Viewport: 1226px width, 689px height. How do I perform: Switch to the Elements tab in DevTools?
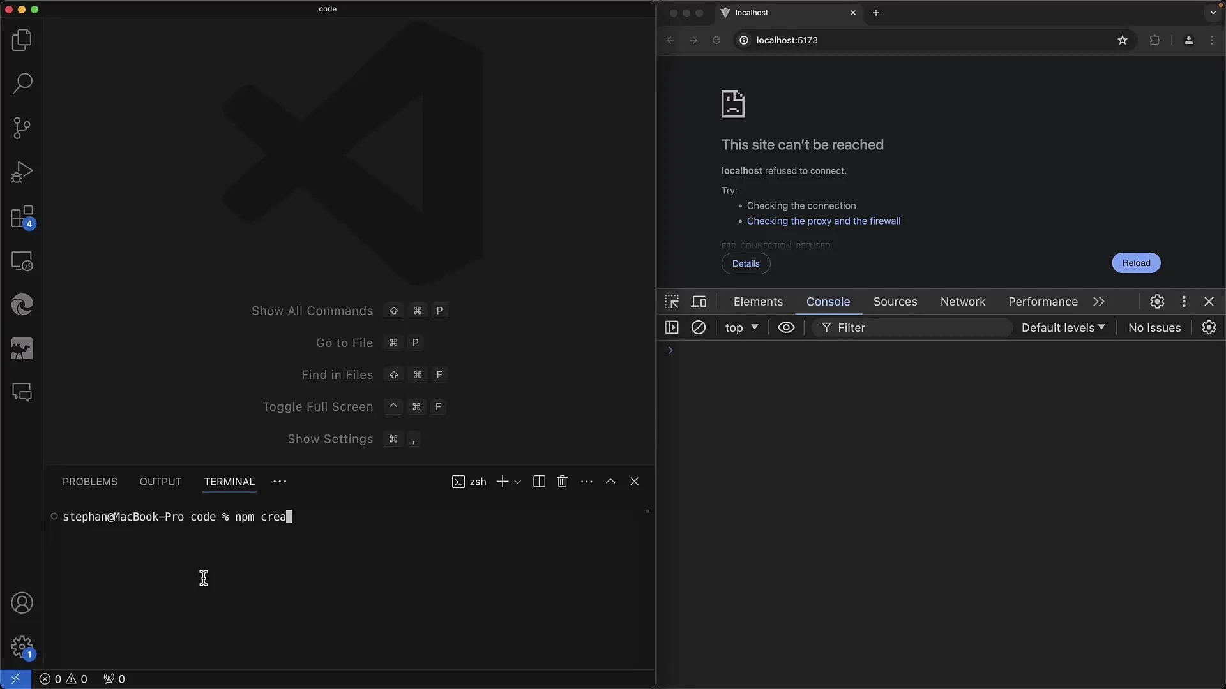click(757, 301)
